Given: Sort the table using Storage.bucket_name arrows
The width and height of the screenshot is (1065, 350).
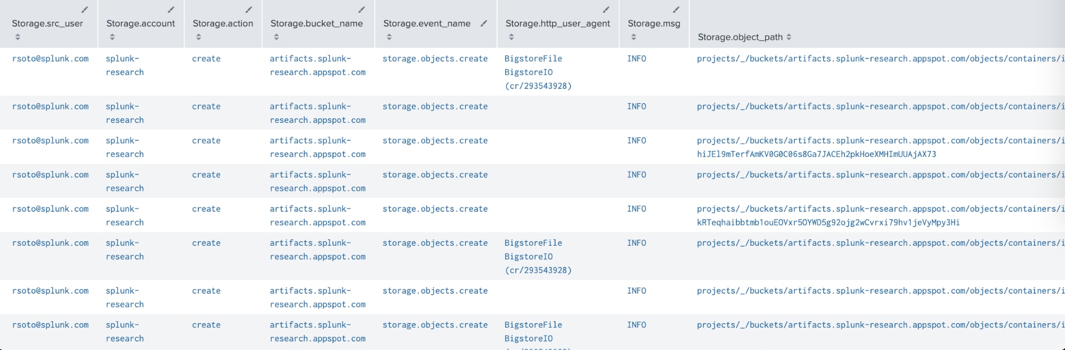Looking at the screenshot, I should click(x=276, y=37).
